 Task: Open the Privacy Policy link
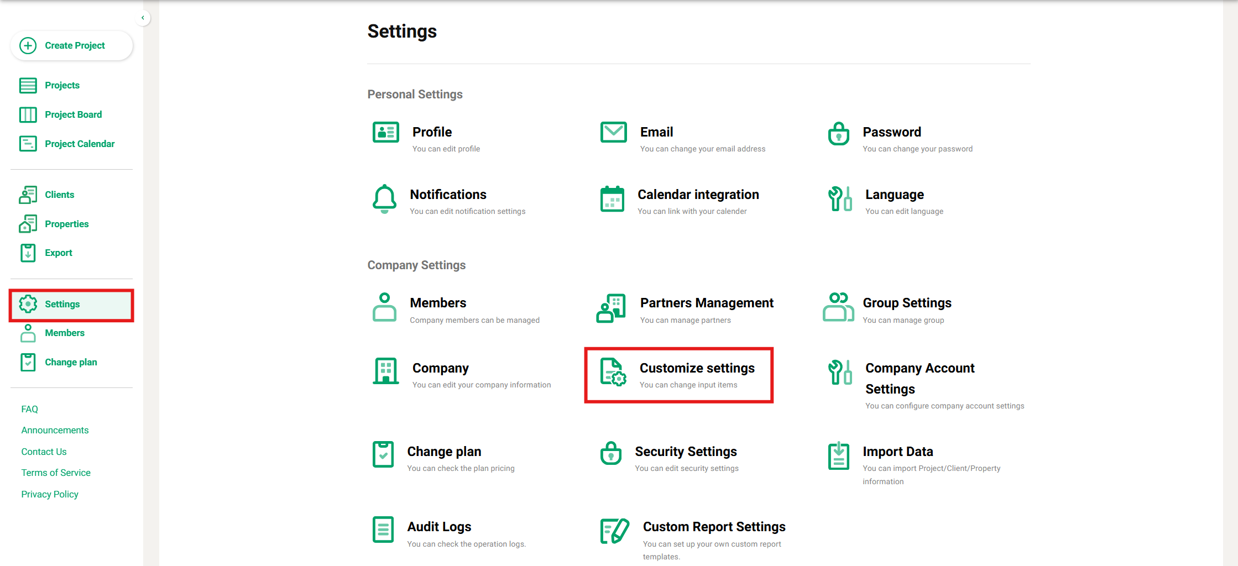coord(50,494)
